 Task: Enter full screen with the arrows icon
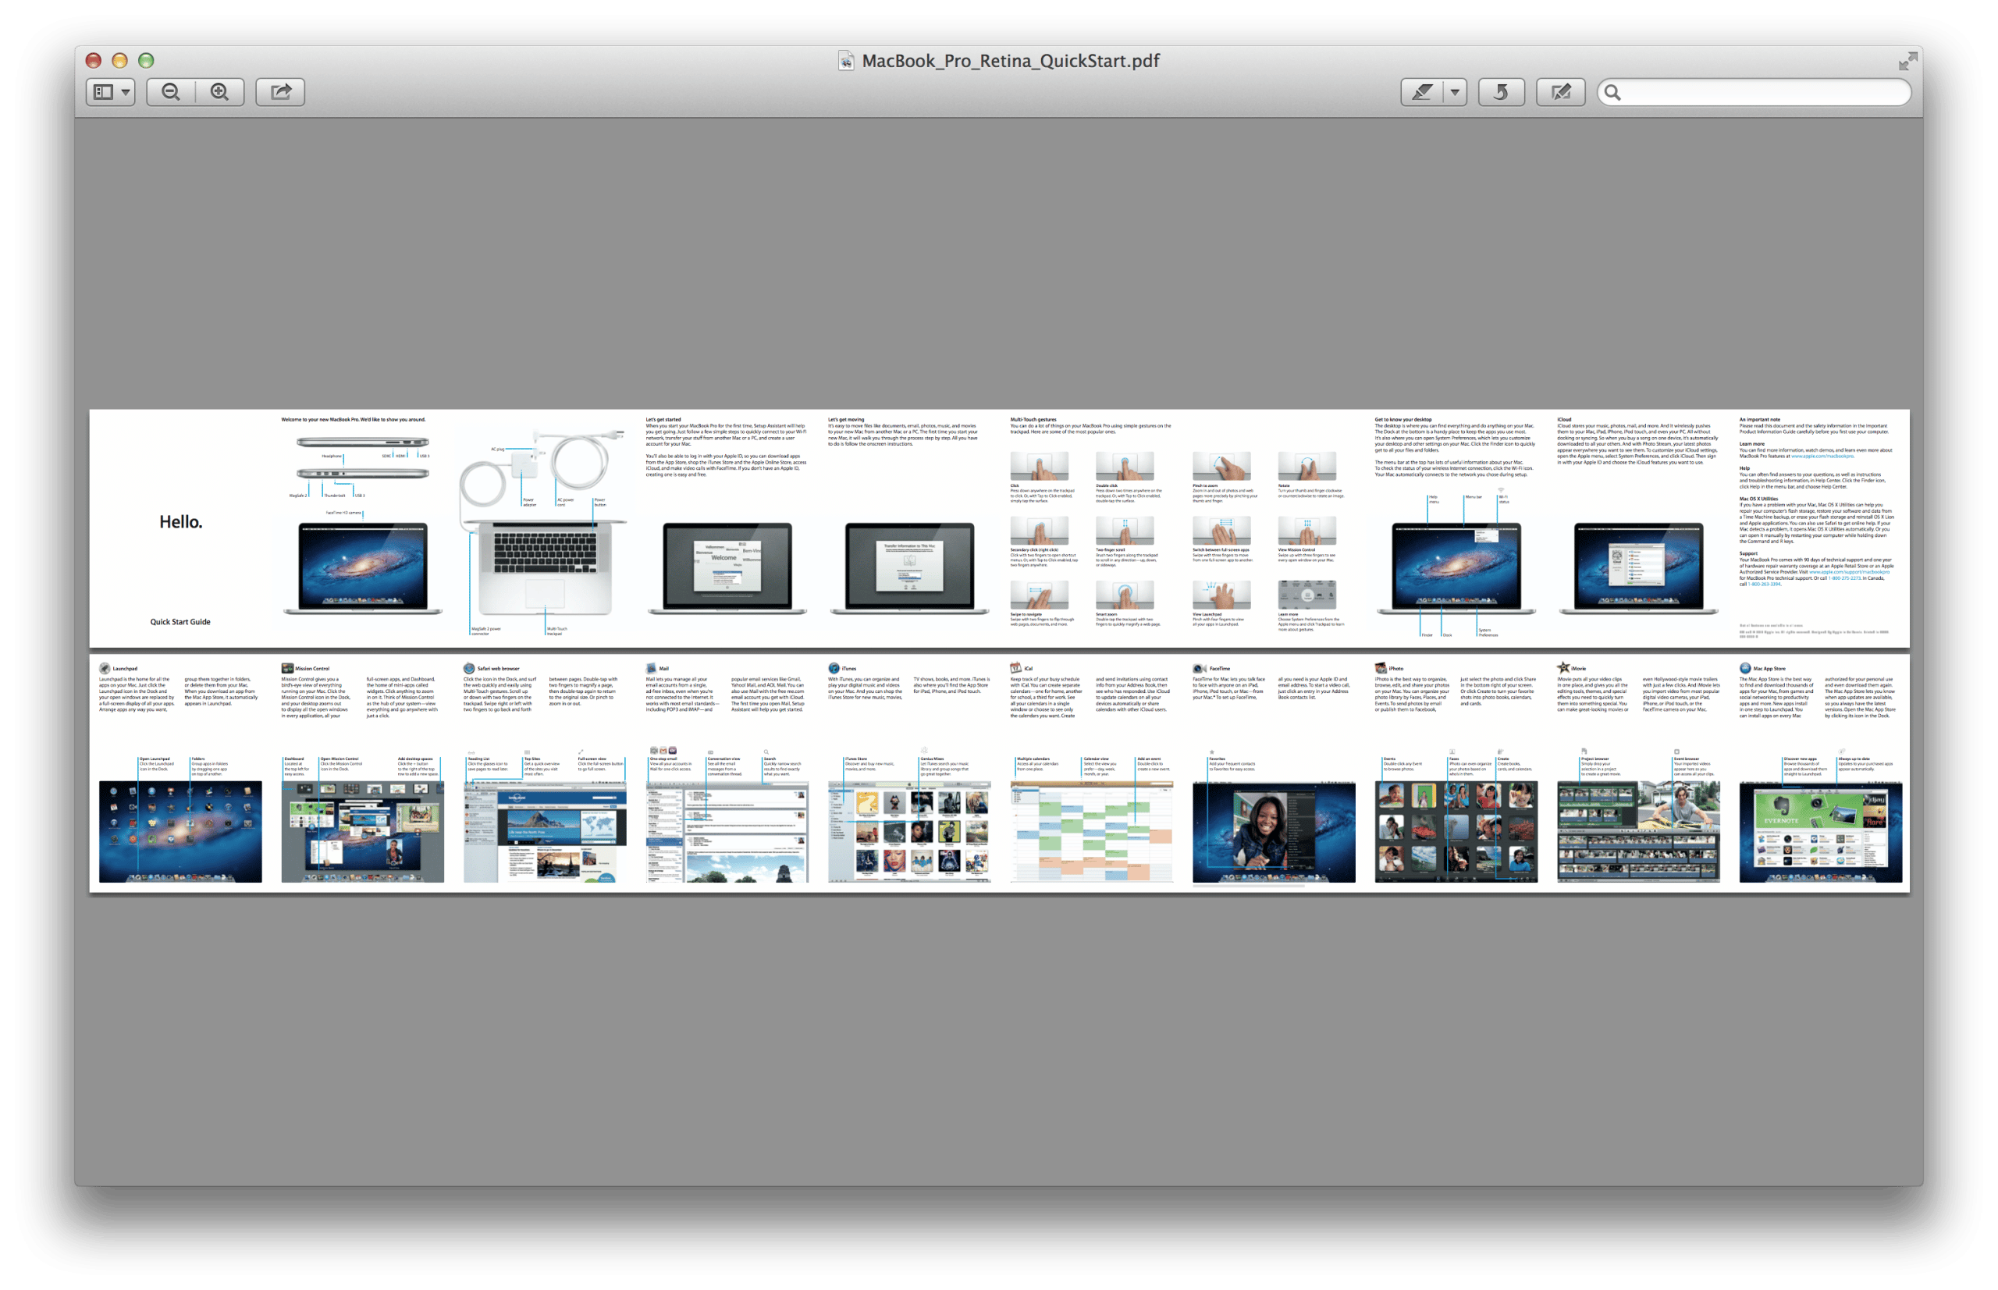click(1907, 60)
